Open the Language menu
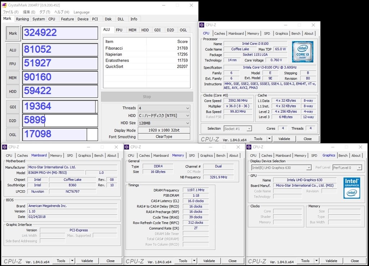Screen dimensions: 369x266 (81, 12)
